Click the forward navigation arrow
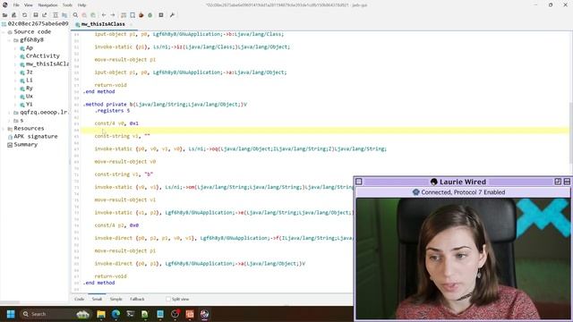573x322 pixels. [113, 15]
